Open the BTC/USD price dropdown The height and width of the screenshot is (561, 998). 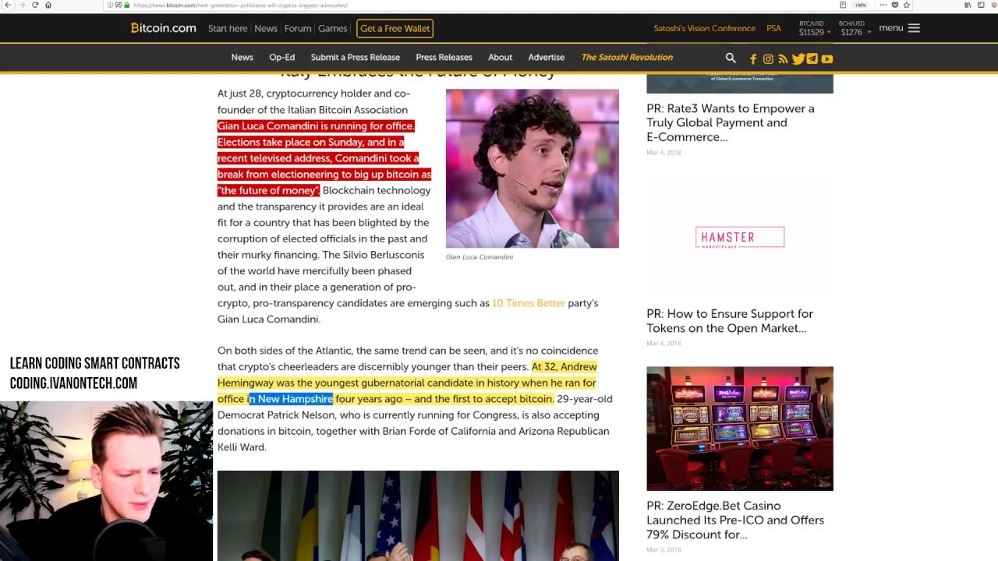812,29
